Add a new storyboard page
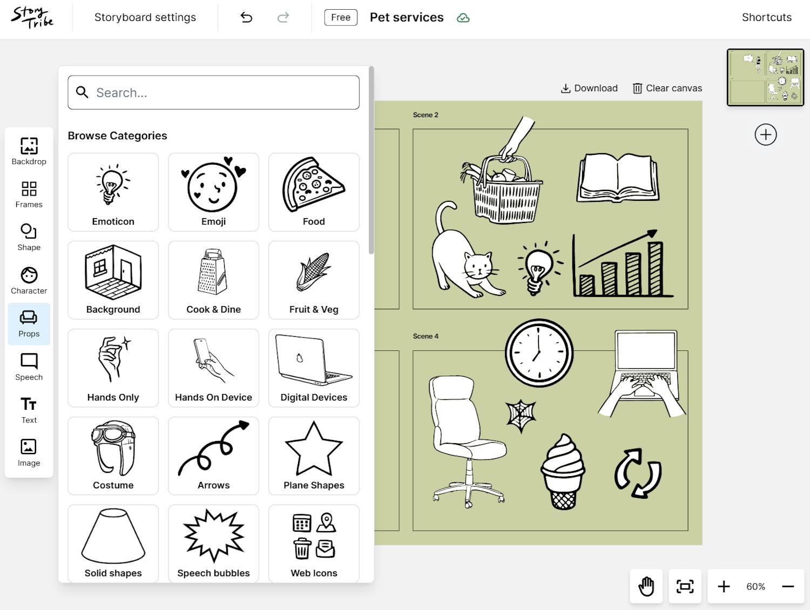 [765, 134]
